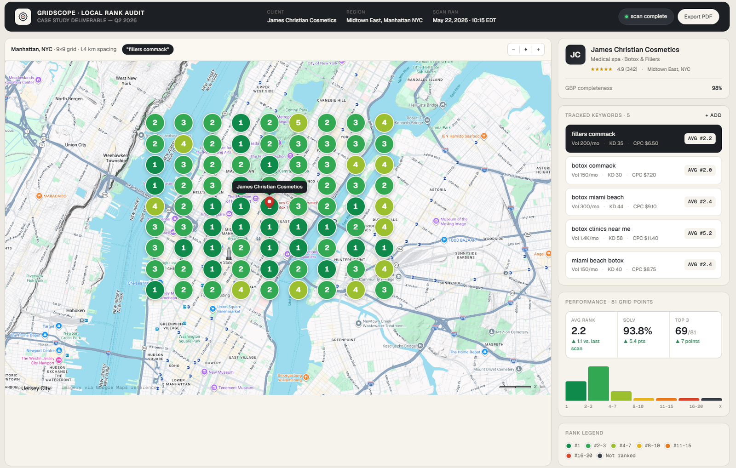Click the histogram bar for ranks 2-3
The width and height of the screenshot is (736, 468).
[x=598, y=383]
